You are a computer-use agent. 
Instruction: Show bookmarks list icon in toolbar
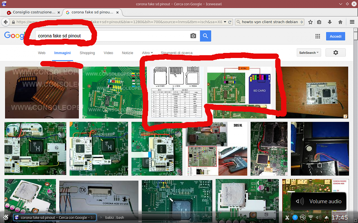[319, 22]
